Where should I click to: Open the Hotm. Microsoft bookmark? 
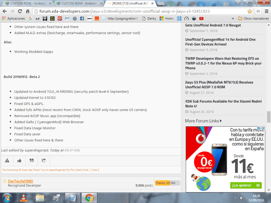[167, 18]
